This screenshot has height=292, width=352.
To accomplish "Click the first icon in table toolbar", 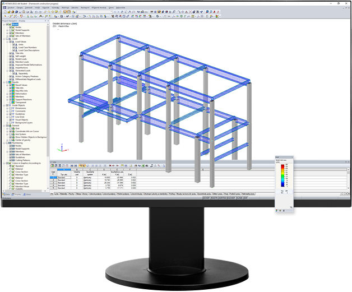I will tap(52, 166).
